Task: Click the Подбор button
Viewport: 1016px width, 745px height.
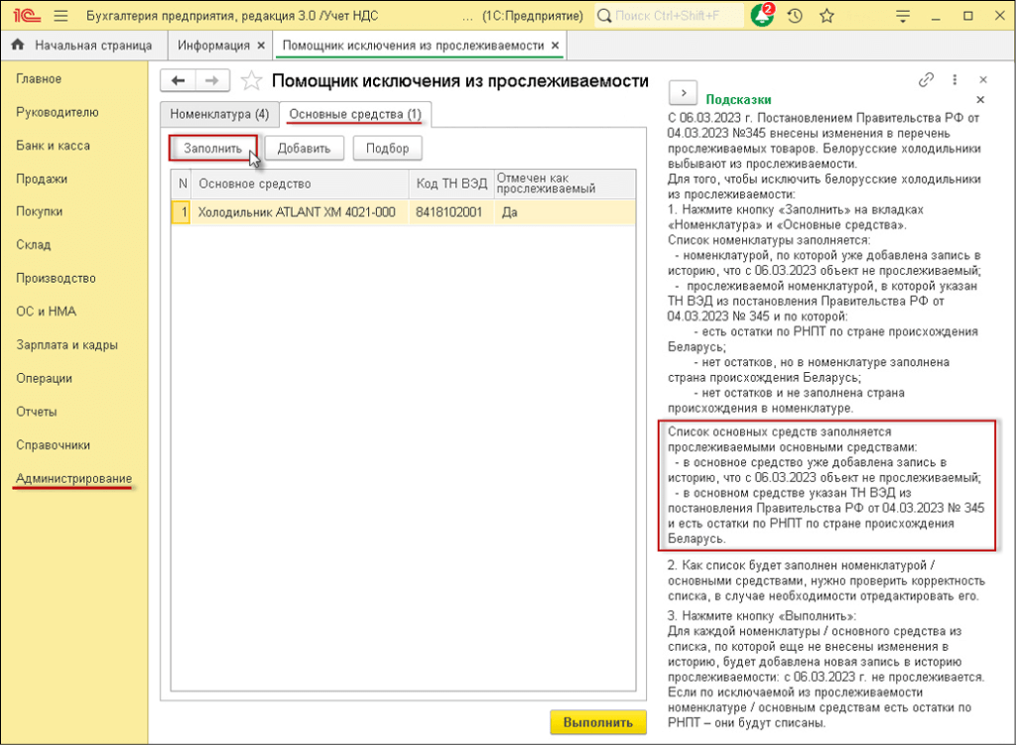Action: click(388, 149)
